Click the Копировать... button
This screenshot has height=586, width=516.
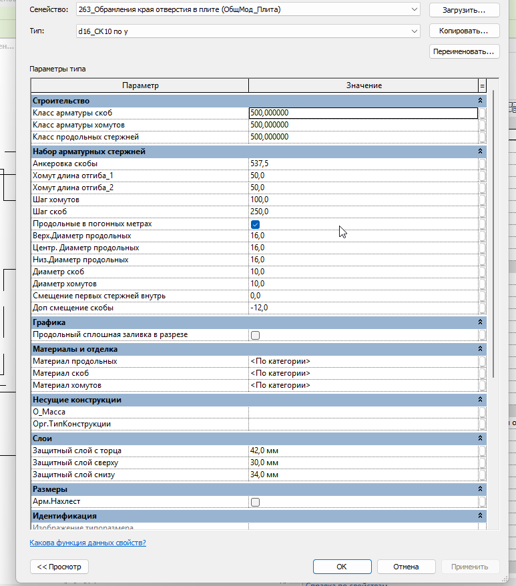464,31
